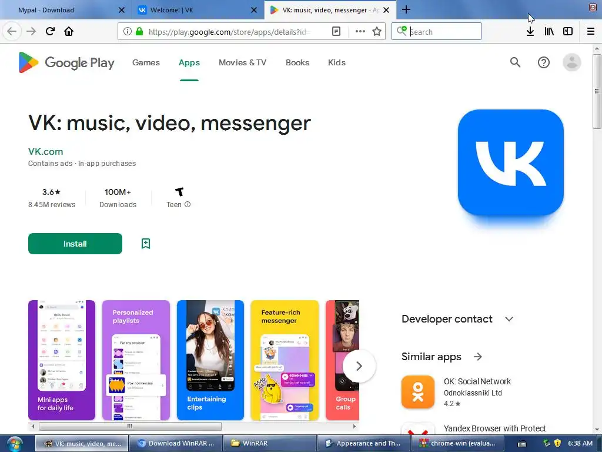Close the Mypal - Download tab

[121, 10]
